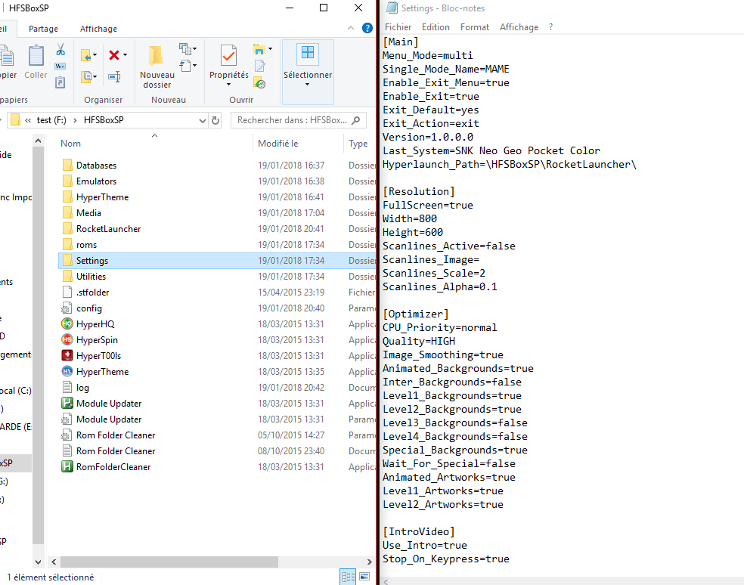The image size is (744, 585).
Task: Click the Paste shortcut icon
Action: coord(60,82)
